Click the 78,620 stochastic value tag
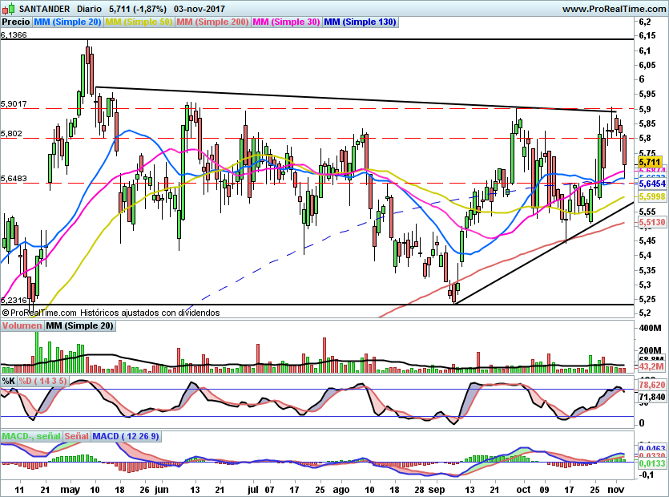This screenshot has height=497, width=669. (x=652, y=385)
